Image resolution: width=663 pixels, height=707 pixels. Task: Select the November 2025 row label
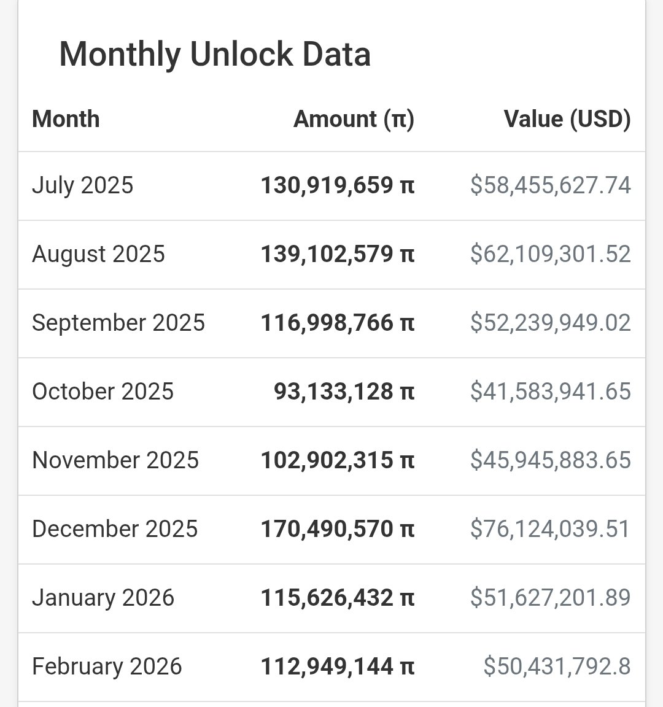115,460
